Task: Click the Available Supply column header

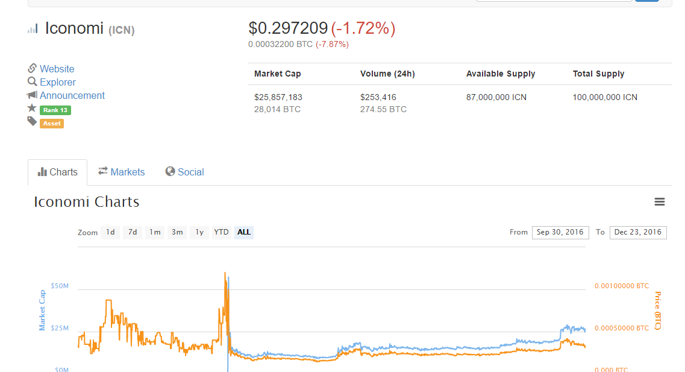Action: 501,74
